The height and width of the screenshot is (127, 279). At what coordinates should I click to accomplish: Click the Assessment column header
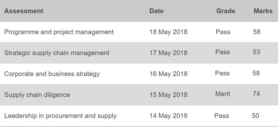24,11
